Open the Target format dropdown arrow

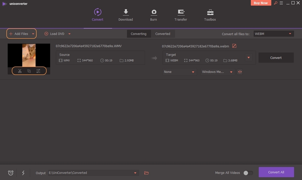click(x=249, y=58)
